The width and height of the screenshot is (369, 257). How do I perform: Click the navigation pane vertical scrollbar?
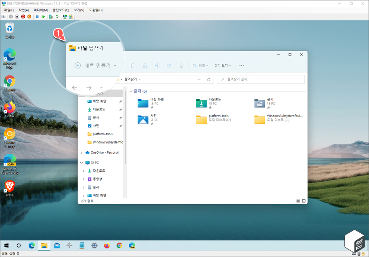[x=125, y=128]
